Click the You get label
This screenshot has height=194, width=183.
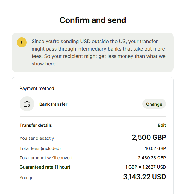pos(27,178)
